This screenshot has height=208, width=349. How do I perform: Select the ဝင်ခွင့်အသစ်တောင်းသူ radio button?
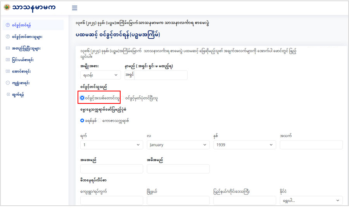pyautogui.click(x=82, y=98)
